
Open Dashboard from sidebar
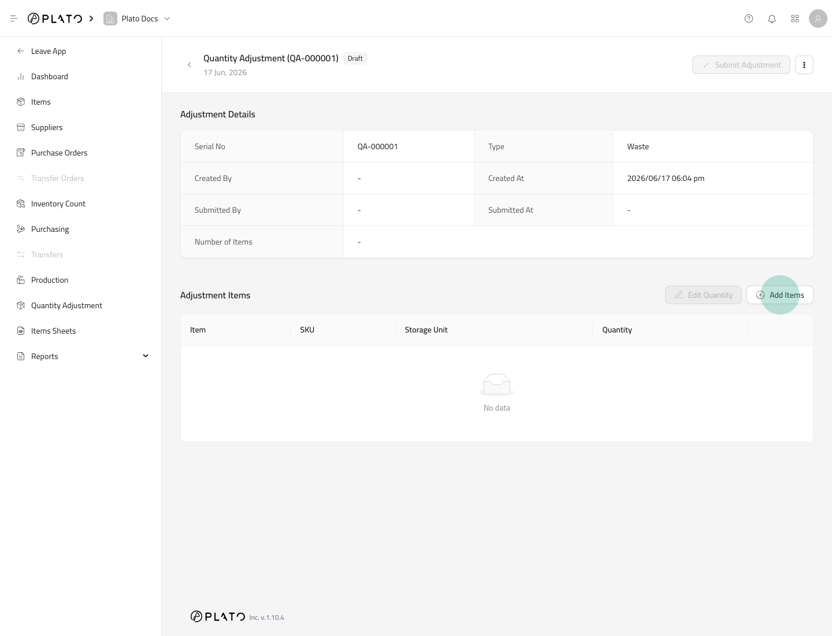coord(50,76)
